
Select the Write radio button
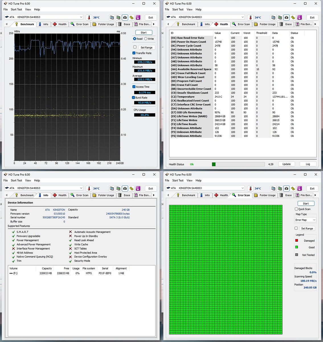pos(146,39)
